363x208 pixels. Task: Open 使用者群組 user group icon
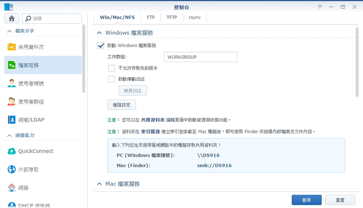11,102
